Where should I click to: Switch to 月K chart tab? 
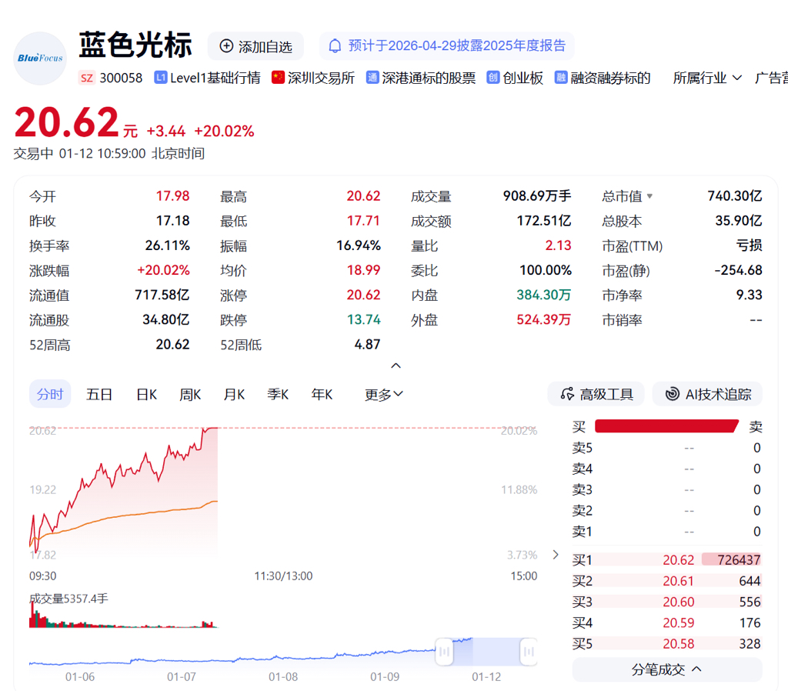(234, 395)
